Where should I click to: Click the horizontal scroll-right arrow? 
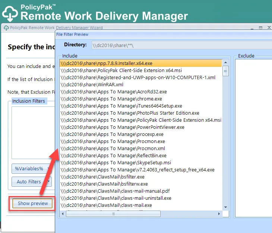(219, 214)
